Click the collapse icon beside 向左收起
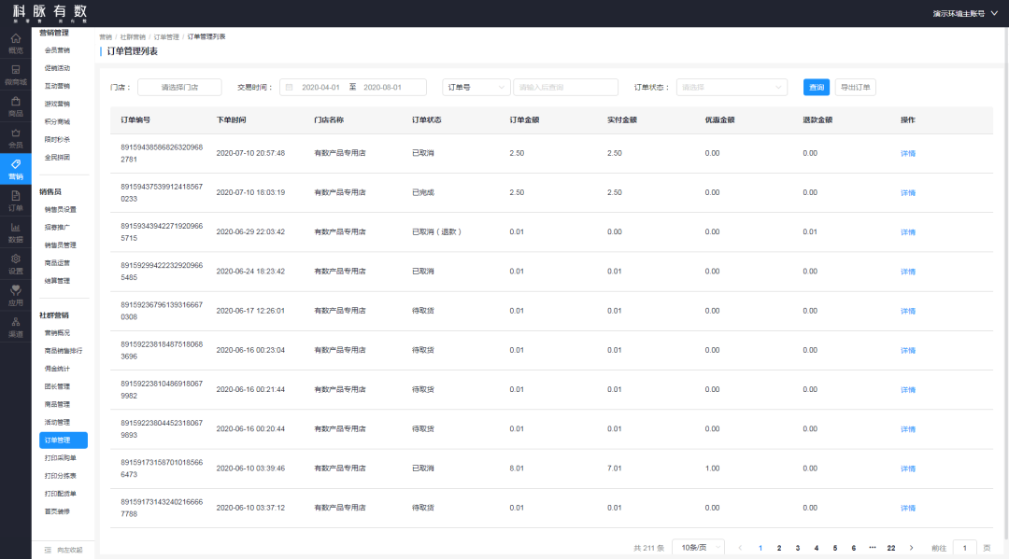The image size is (1009, 559). [48, 550]
